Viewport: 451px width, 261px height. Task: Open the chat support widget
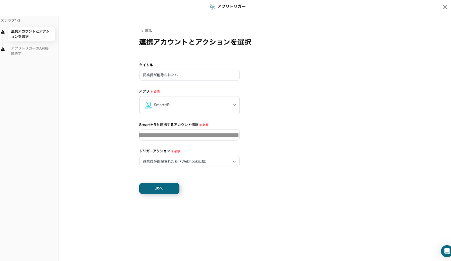point(446,251)
